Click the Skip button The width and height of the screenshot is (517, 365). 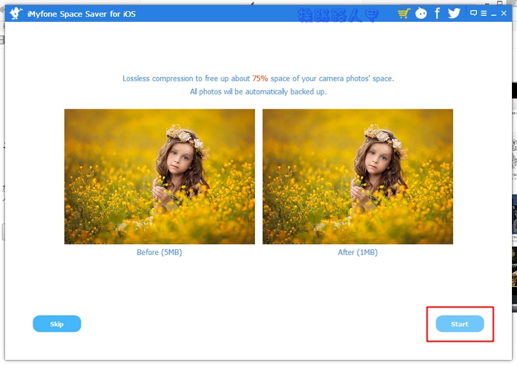tap(57, 323)
